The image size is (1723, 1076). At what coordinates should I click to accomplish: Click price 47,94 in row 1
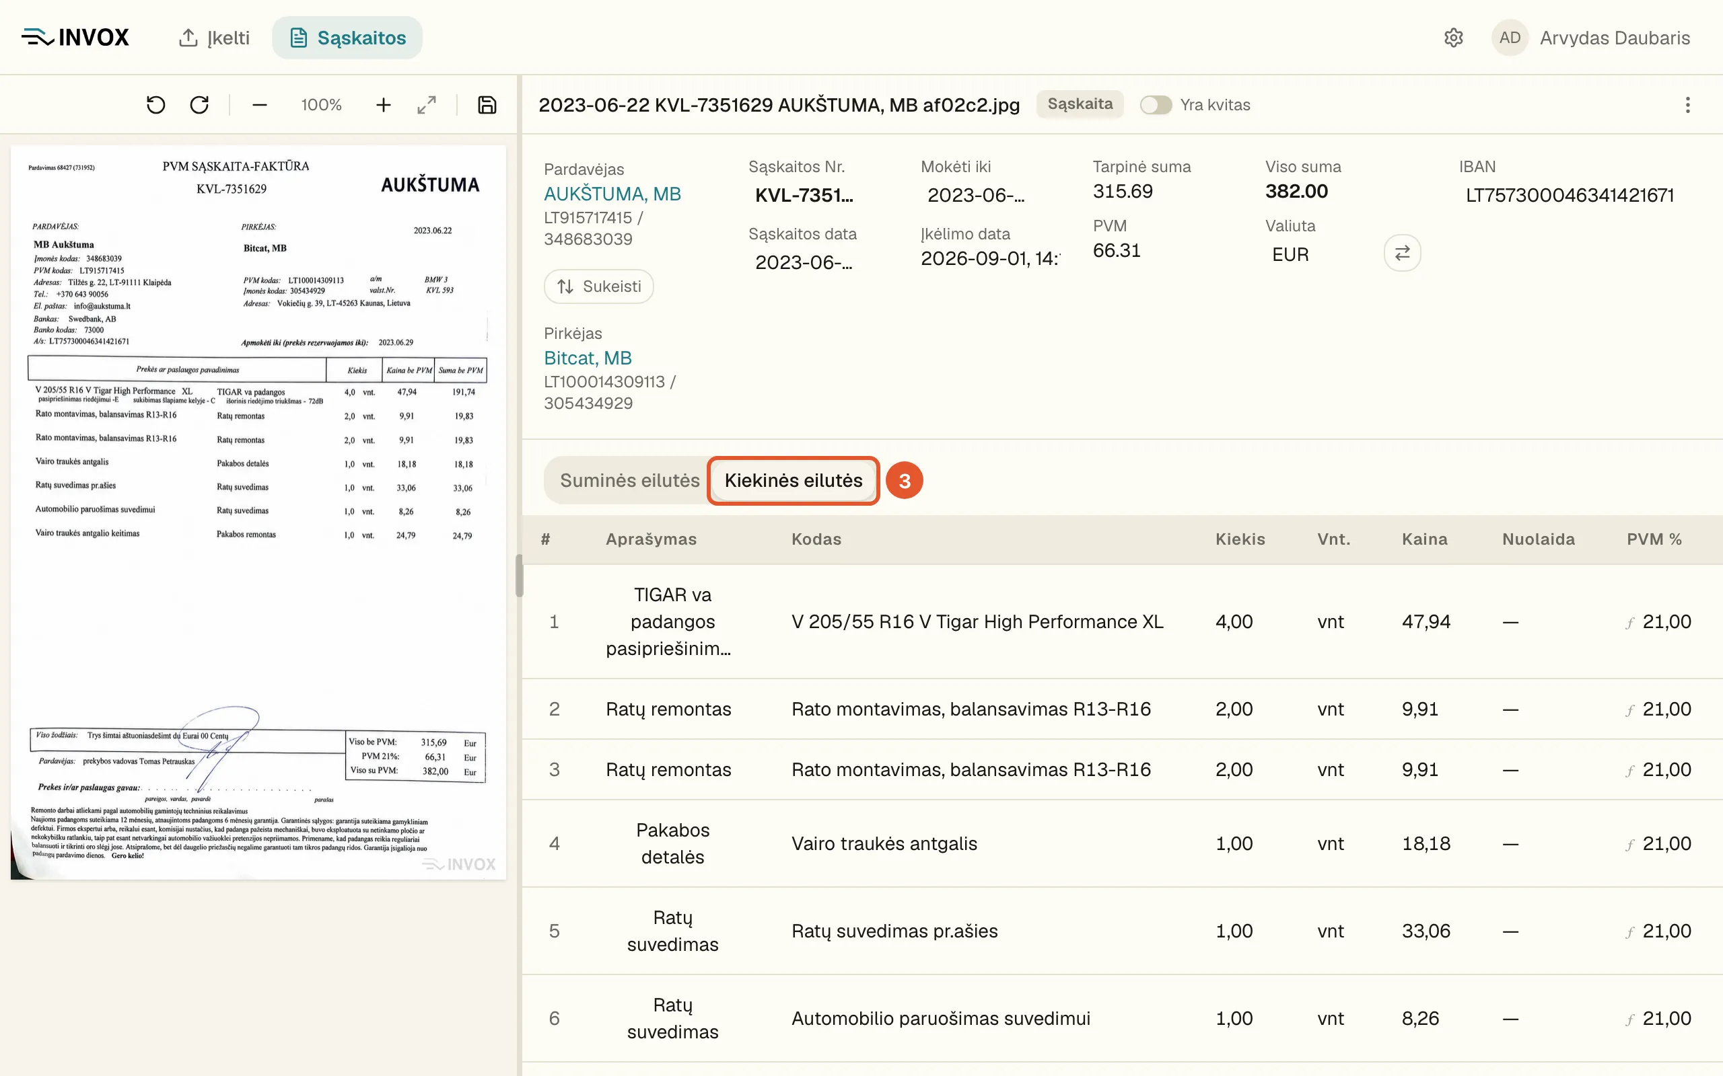click(1426, 622)
